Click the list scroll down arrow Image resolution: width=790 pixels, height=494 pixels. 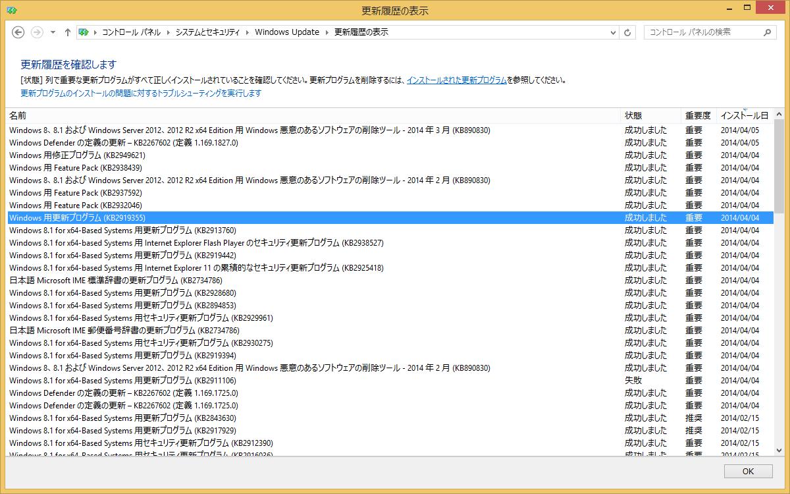[779, 450]
